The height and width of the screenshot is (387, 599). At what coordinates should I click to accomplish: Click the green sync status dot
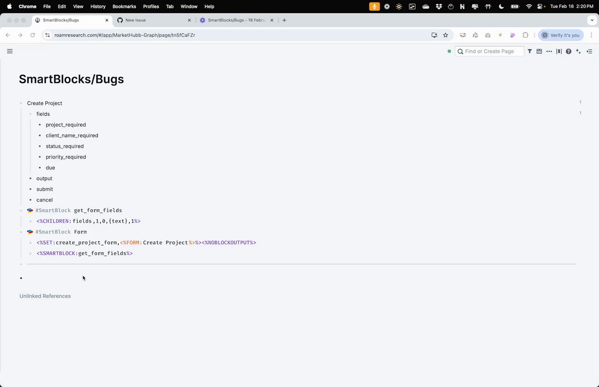(x=449, y=51)
